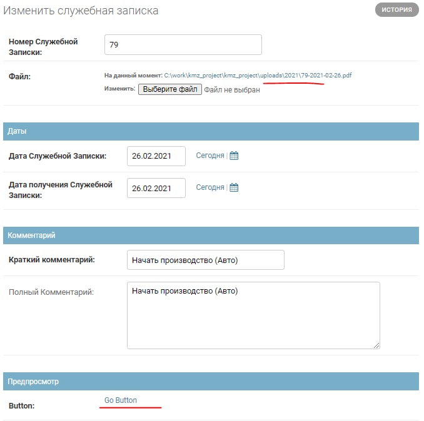Open calendar icon for Дата Служебной Записки
Screen dimensions: 424x421
click(x=234, y=156)
